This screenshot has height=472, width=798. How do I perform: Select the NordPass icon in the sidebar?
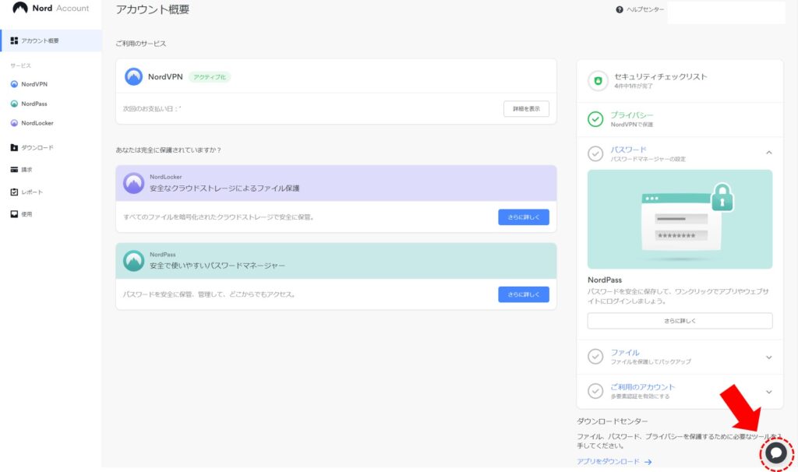click(13, 104)
